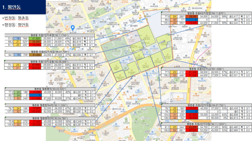Screen dimensions: 252x141
Task: Select the 초원3단지대림 table header
Action: (x=206, y=105)
